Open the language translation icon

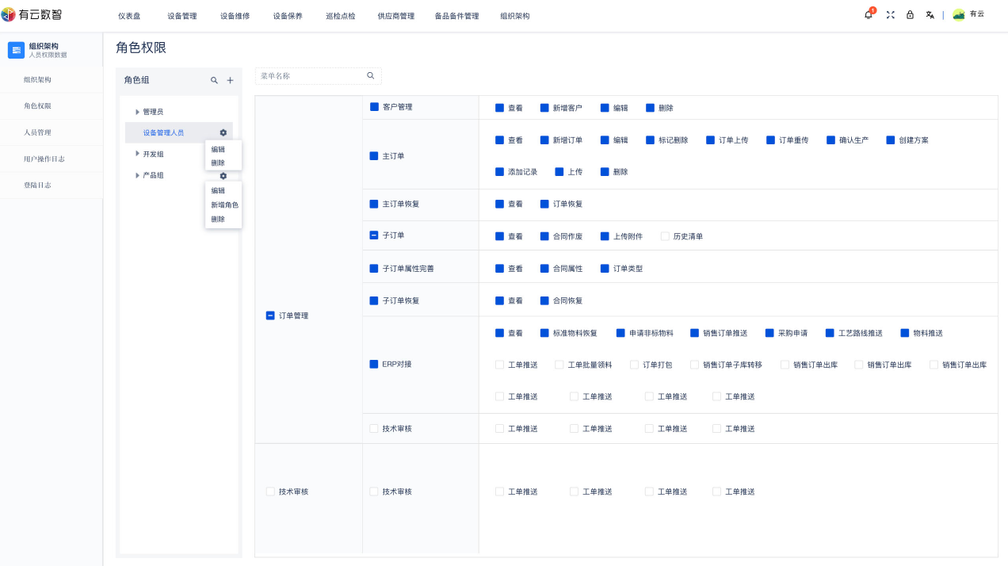click(x=930, y=15)
